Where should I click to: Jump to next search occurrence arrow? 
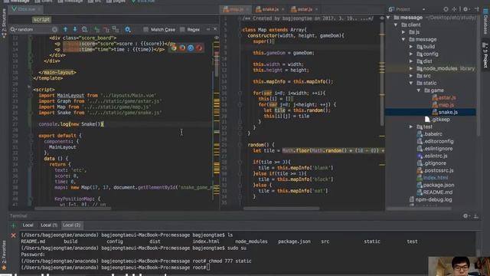pyautogui.click(x=75, y=29)
